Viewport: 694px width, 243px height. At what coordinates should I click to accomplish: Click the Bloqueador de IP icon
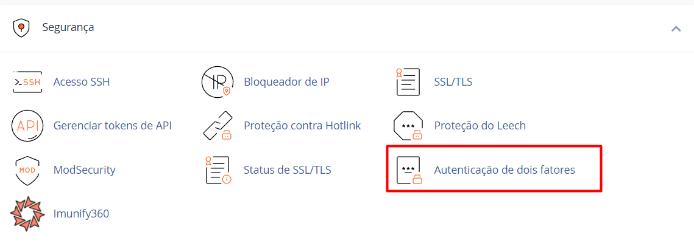click(x=218, y=82)
